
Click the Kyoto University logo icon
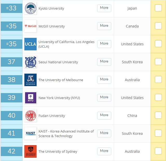30,8
